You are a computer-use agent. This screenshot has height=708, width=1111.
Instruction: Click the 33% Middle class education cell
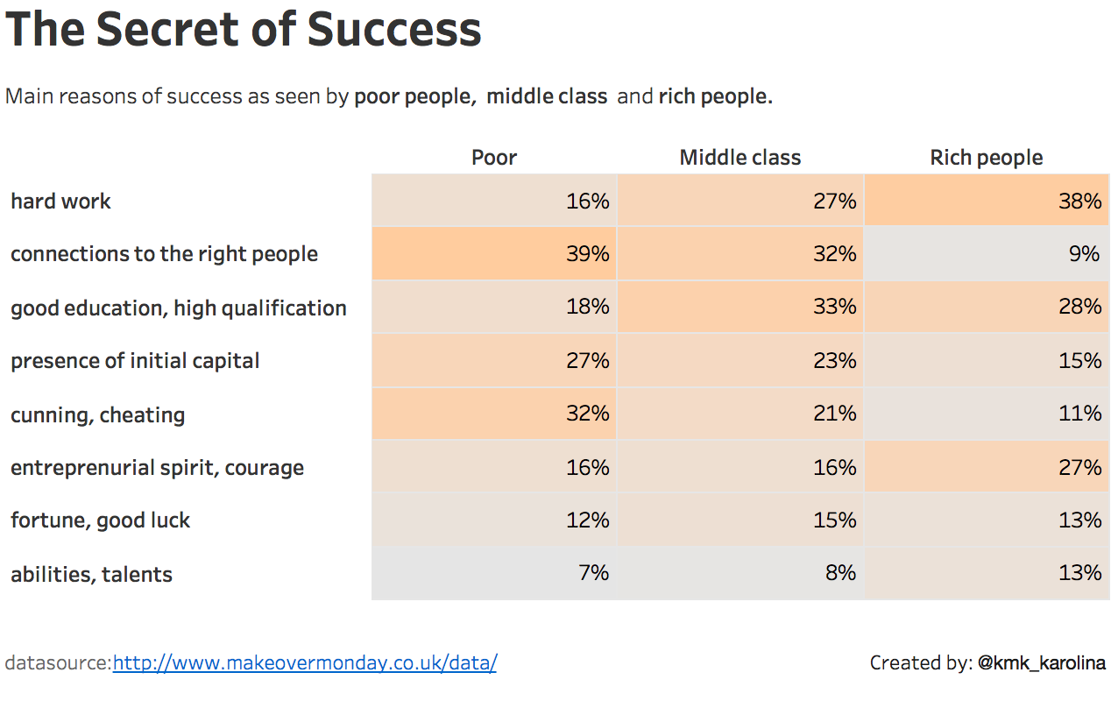pyautogui.click(x=740, y=308)
